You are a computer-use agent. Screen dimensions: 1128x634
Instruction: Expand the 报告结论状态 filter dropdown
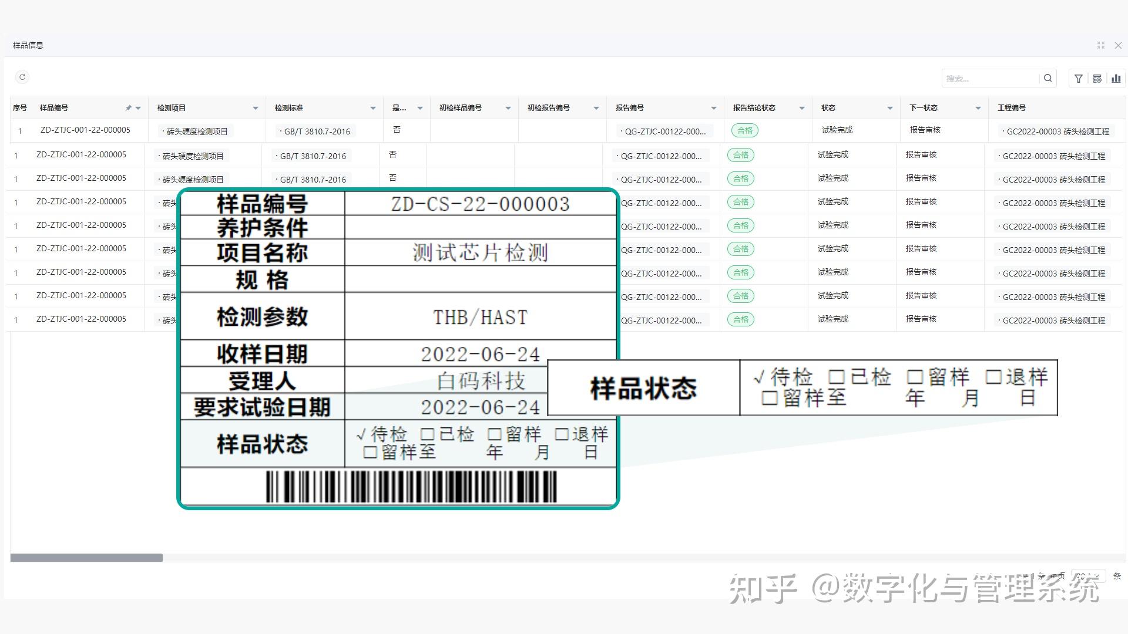point(802,108)
